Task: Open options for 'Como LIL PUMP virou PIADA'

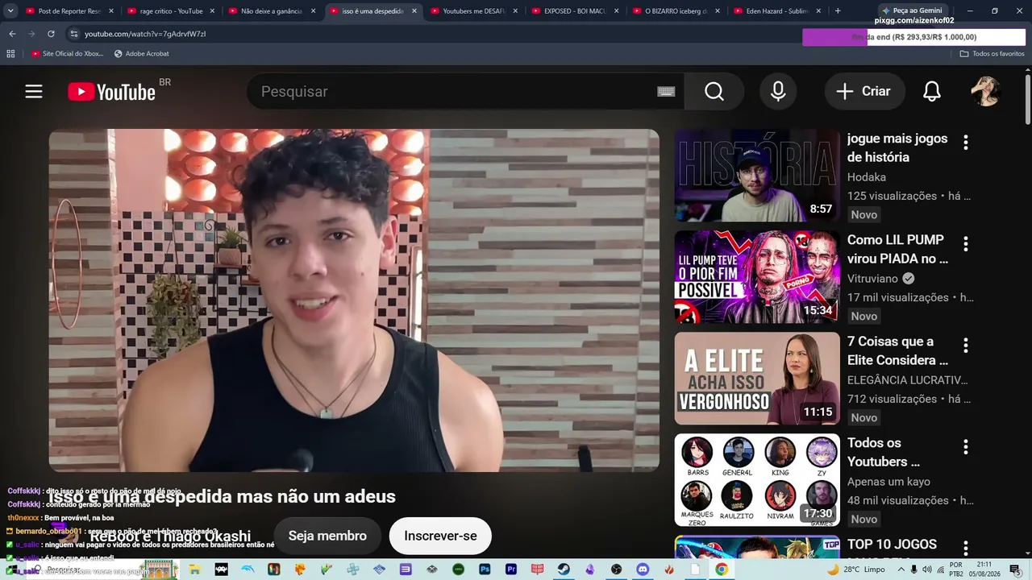Action: pos(966,244)
